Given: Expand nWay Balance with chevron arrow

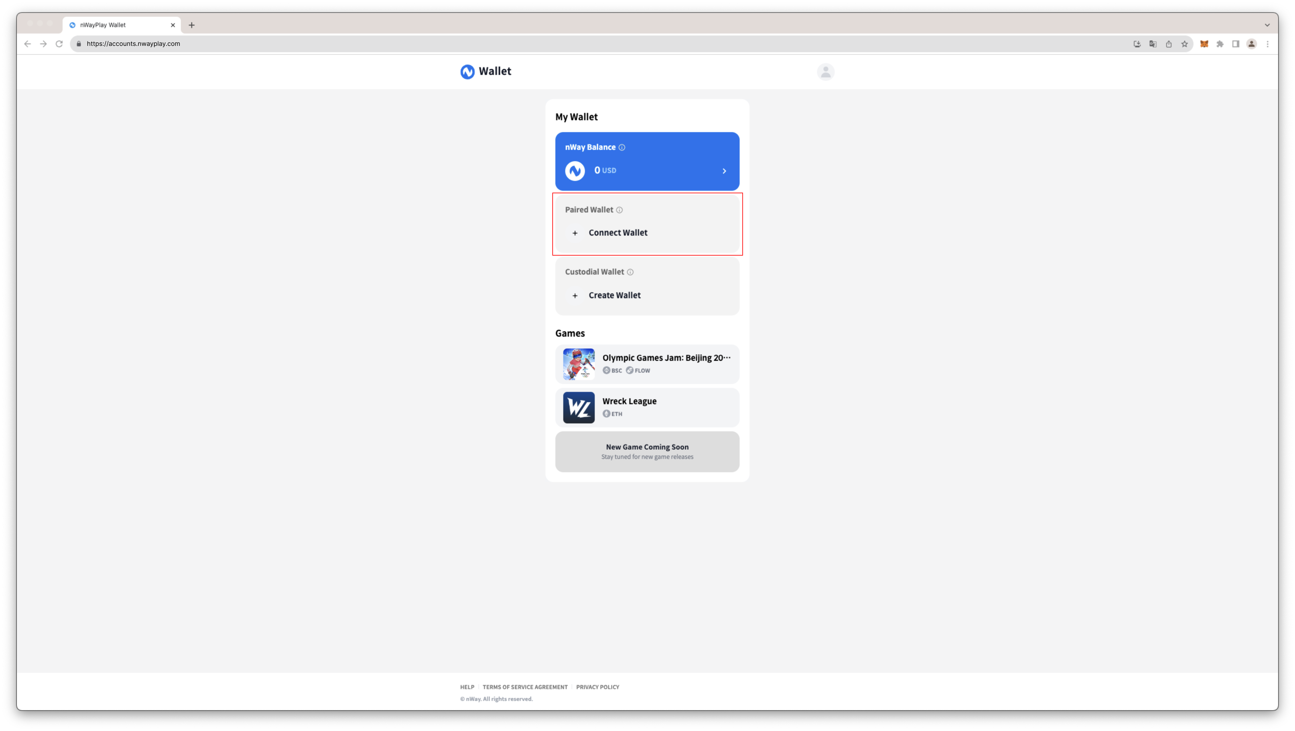Looking at the screenshot, I should point(724,171).
